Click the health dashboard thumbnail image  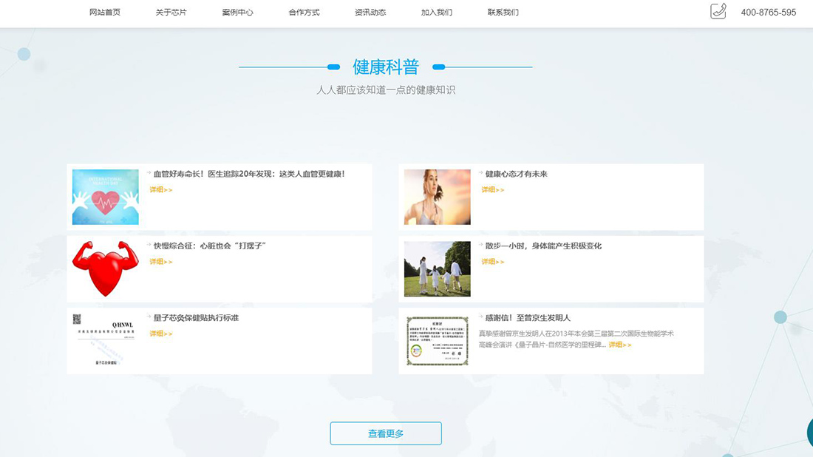(104, 196)
